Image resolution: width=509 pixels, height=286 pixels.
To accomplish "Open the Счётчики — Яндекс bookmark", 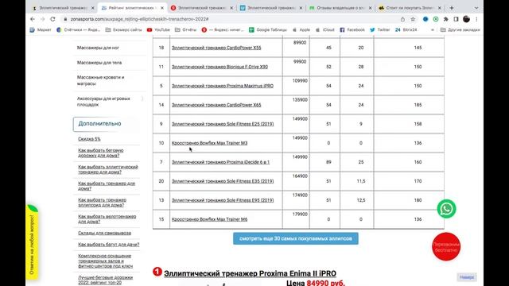I will click(x=78, y=30).
